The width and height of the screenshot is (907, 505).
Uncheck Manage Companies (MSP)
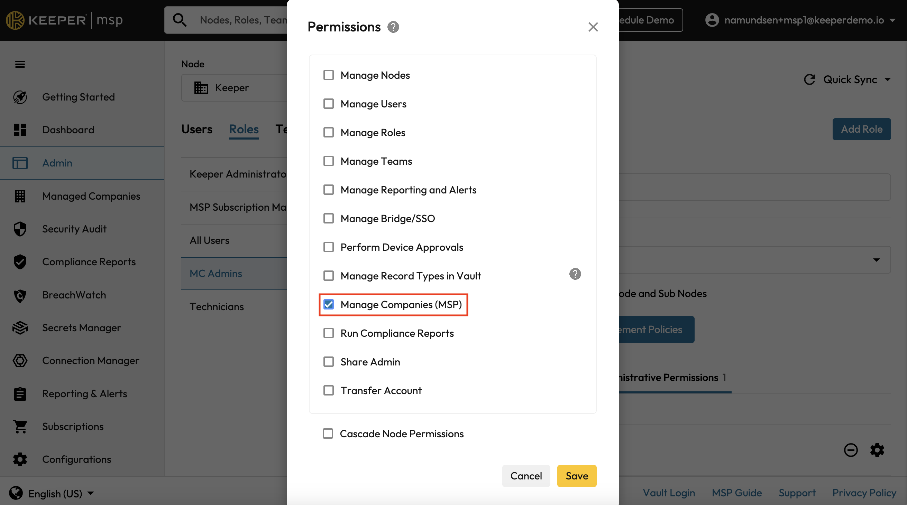[328, 305]
